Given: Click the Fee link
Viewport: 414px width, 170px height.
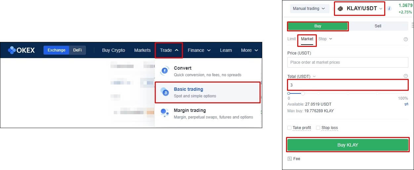Looking at the screenshot, I should pos(297,159).
